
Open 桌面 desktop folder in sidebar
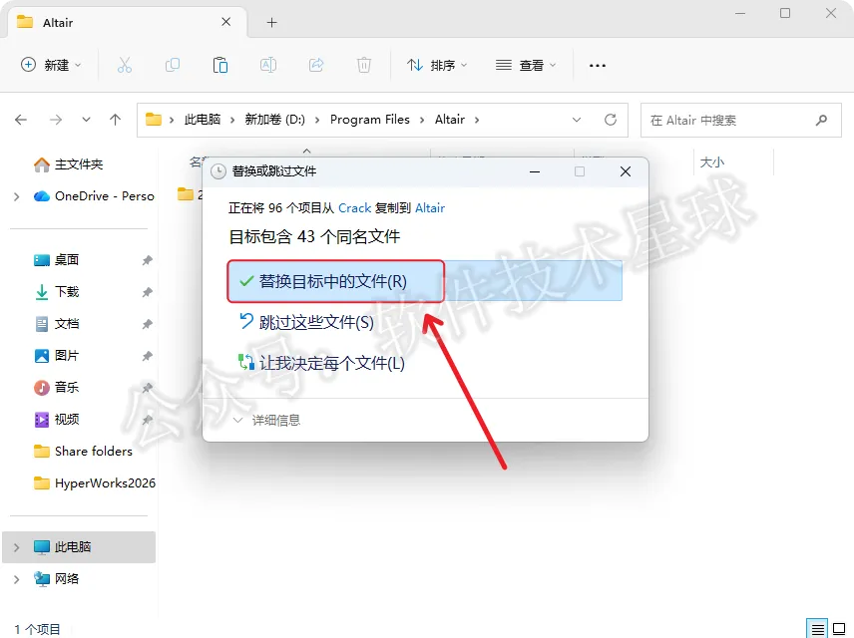57,260
